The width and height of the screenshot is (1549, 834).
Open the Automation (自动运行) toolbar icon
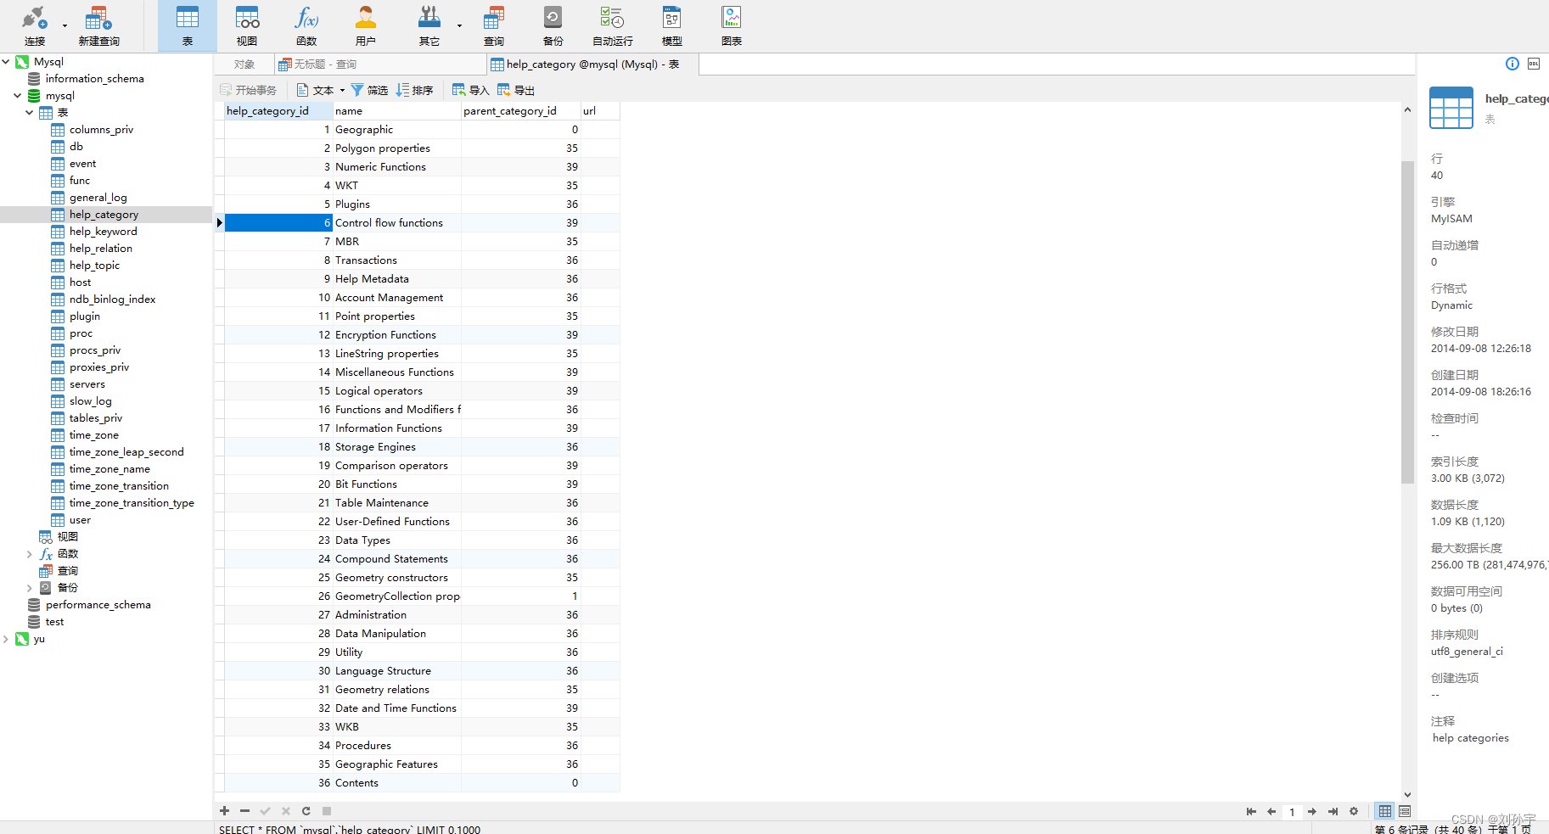coord(612,25)
